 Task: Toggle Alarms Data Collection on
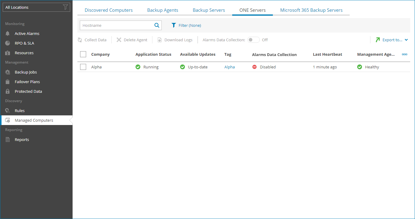[253, 39]
